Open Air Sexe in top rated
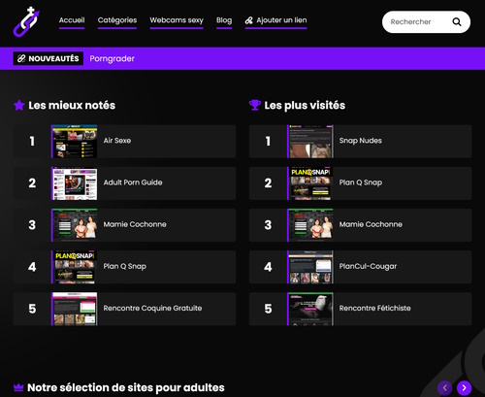Viewport: 485px width, 397px height. [x=117, y=141]
